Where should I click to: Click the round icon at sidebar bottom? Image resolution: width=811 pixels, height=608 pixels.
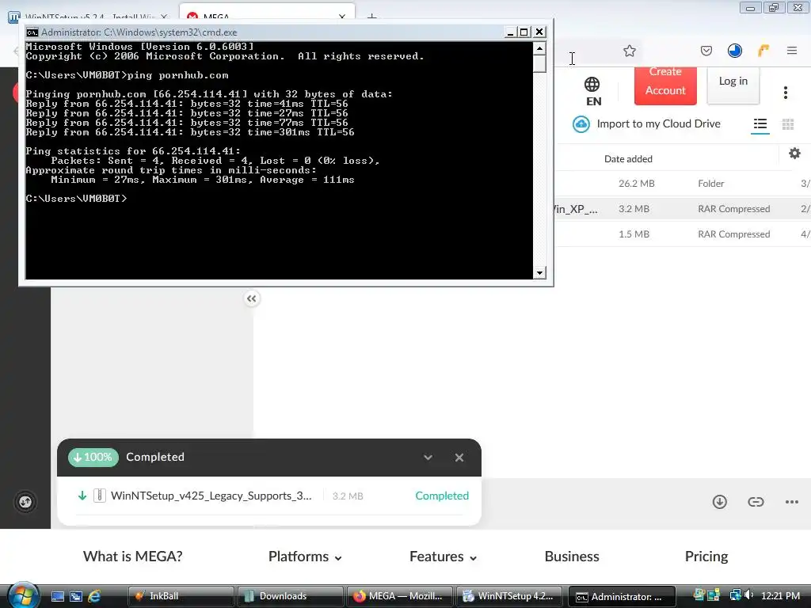click(25, 501)
